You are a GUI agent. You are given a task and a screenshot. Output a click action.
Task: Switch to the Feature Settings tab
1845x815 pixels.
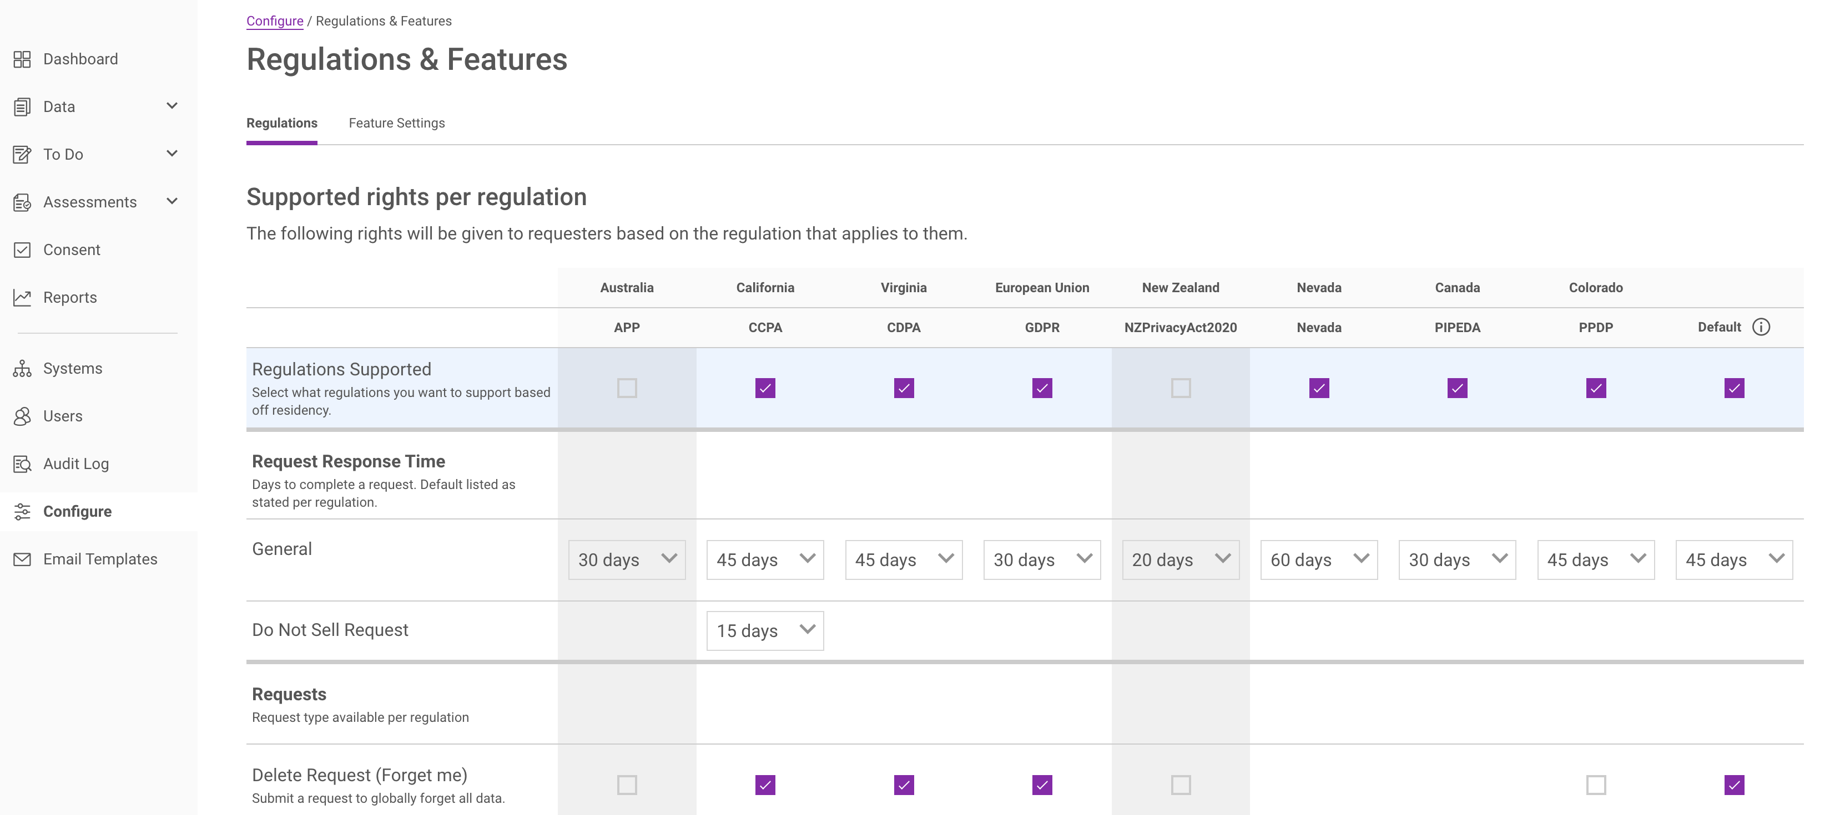396,123
